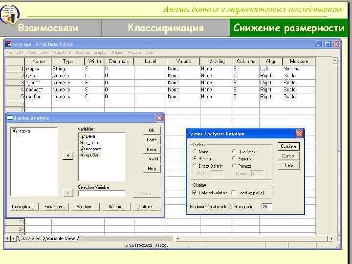Close the Factor Analysis: Rotation dialog
The height and width of the screenshot is (264, 352).
pos(299,134)
